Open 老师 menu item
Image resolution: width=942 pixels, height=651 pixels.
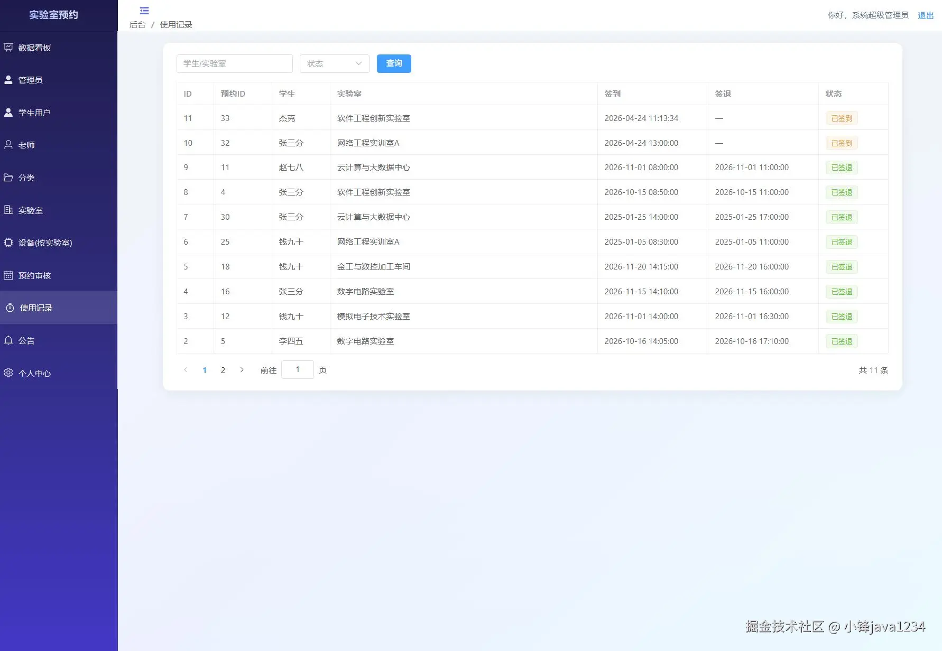(x=59, y=145)
